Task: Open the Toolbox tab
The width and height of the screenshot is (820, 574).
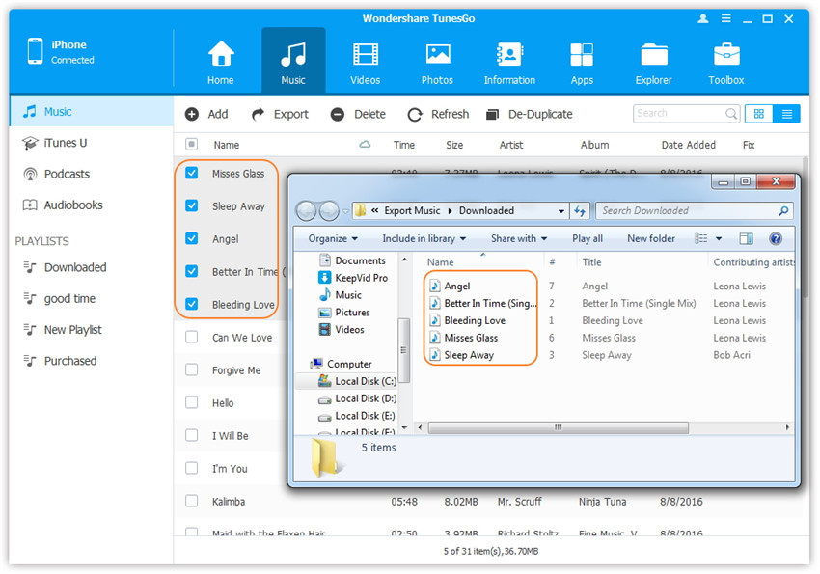Action: (x=726, y=62)
